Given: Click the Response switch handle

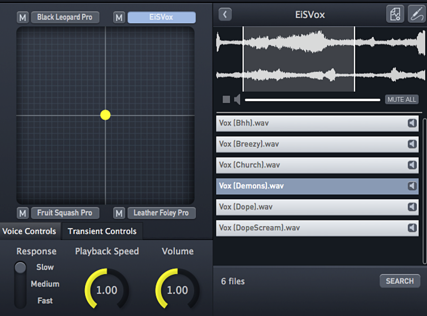Looking at the screenshot, I should [x=20, y=267].
